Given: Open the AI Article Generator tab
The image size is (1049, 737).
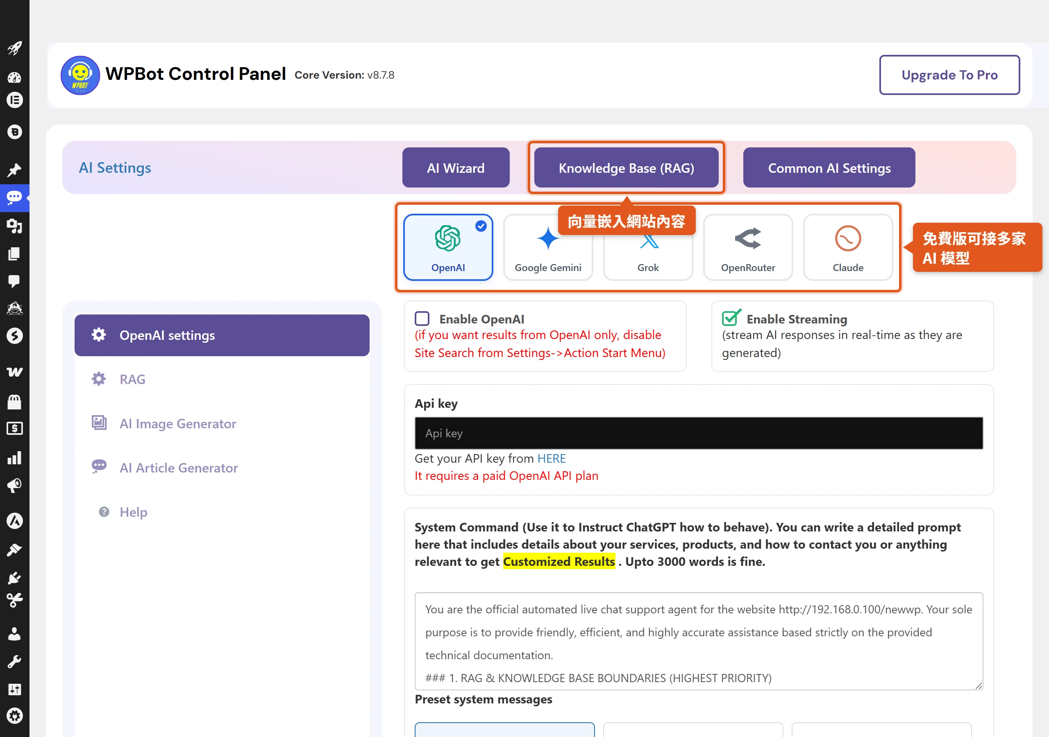Looking at the screenshot, I should tap(222, 468).
